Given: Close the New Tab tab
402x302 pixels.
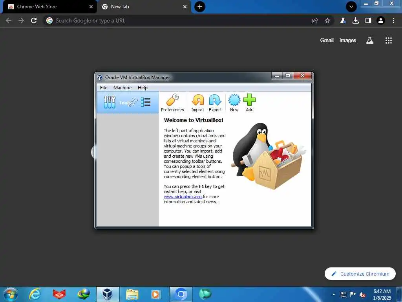Looking at the screenshot, I should 185,7.
